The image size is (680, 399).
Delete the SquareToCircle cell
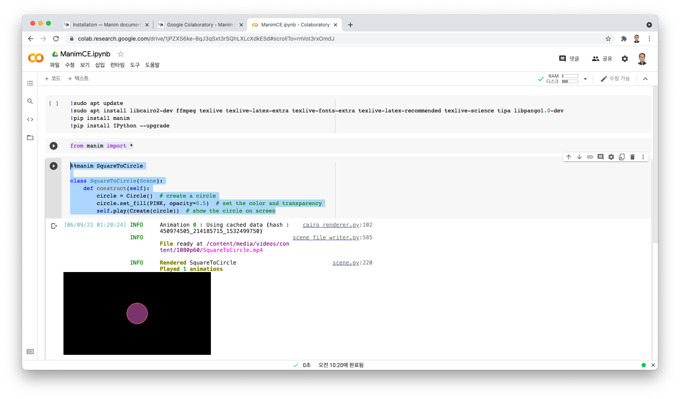coord(632,157)
